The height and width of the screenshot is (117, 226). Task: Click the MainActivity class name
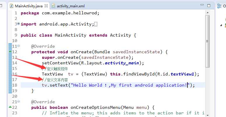tap(71, 35)
